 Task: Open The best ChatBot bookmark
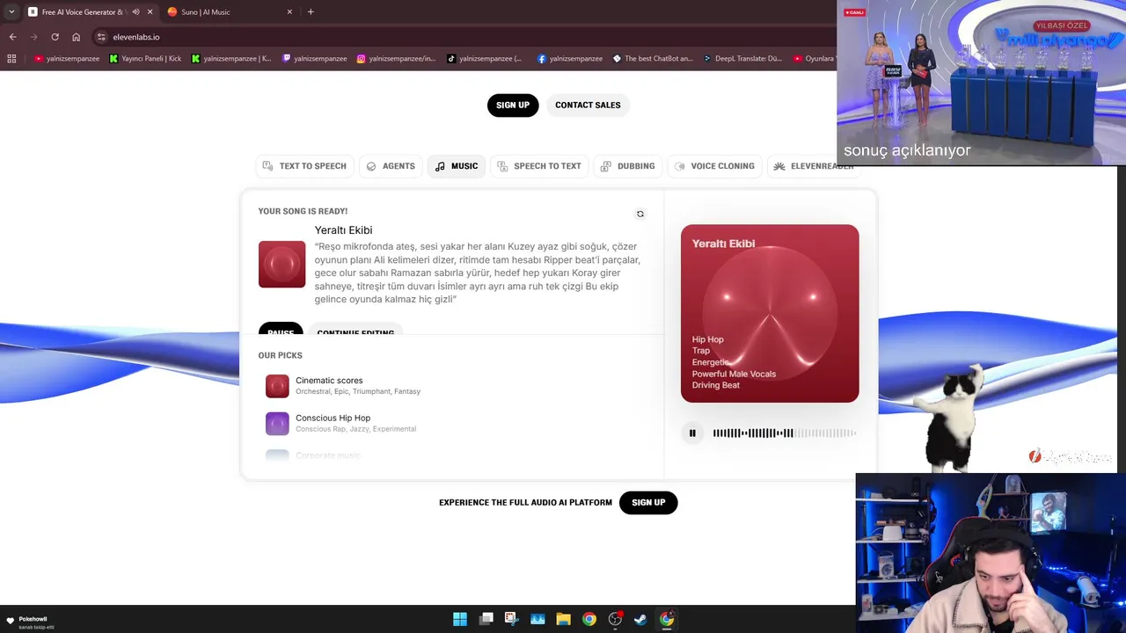point(653,59)
